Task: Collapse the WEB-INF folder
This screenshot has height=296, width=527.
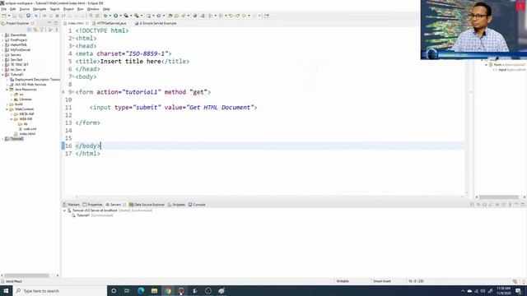Action: pyautogui.click(x=12, y=118)
